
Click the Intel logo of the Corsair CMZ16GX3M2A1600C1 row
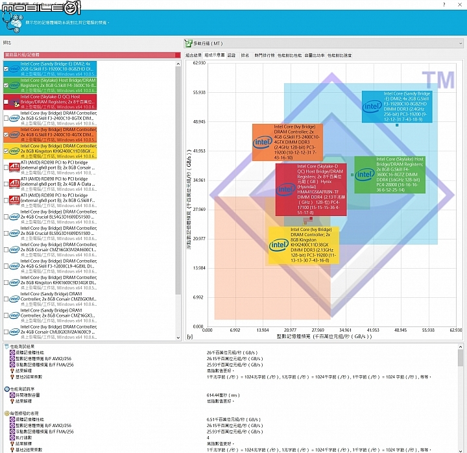pos(14,250)
